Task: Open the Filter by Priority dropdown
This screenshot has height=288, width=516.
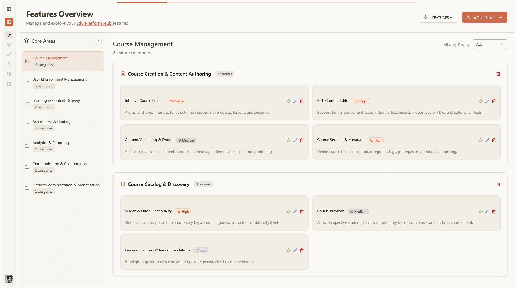Action: pos(490,44)
